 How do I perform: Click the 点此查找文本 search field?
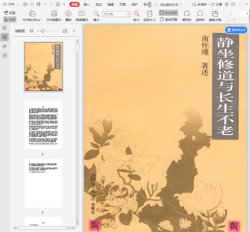point(169,5)
